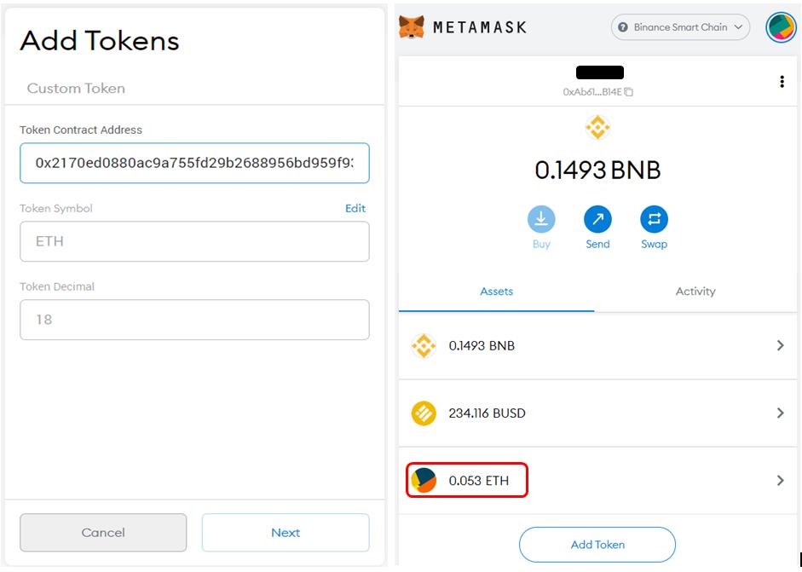Image resolution: width=802 pixels, height=572 pixels.
Task: Click the ETH token icon in assets list
Action: pos(424,481)
